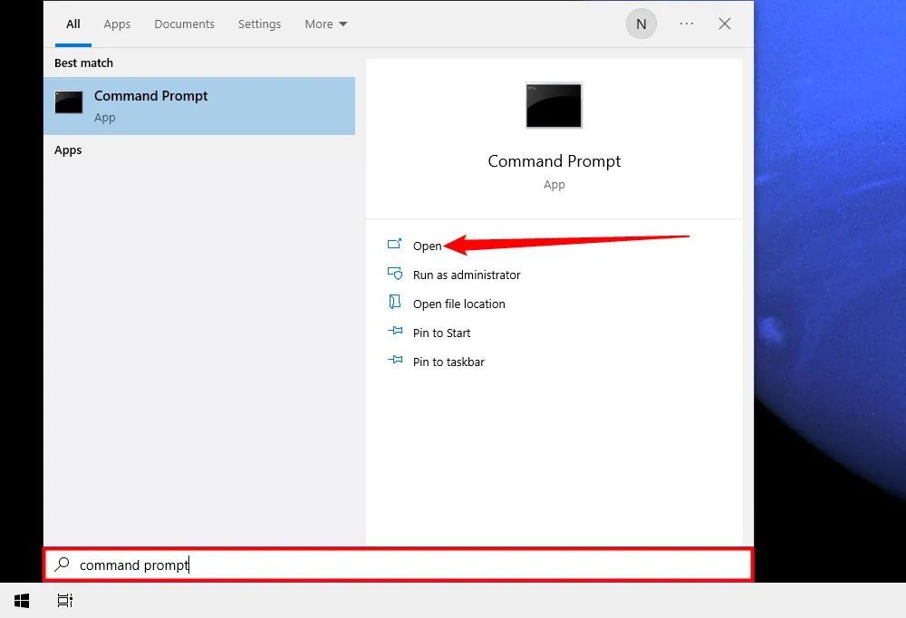Expand the More filter dropdown

(325, 24)
